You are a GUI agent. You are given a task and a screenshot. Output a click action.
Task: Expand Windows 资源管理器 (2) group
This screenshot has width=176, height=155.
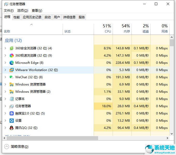tap(5, 92)
